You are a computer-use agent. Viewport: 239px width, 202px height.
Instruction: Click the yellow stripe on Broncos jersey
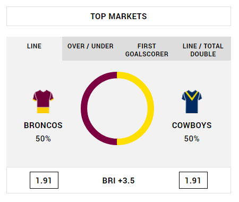pyautogui.click(x=43, y=110)
